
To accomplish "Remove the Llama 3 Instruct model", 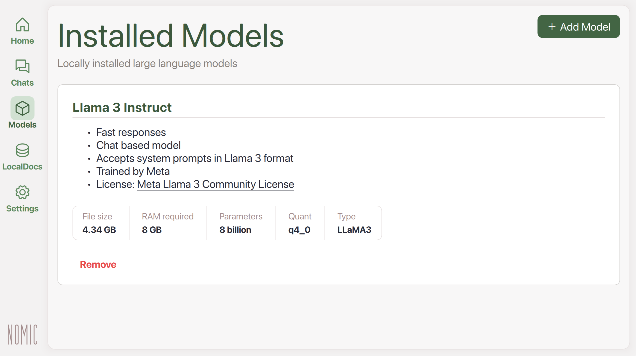I will click(x=98, y=264).
